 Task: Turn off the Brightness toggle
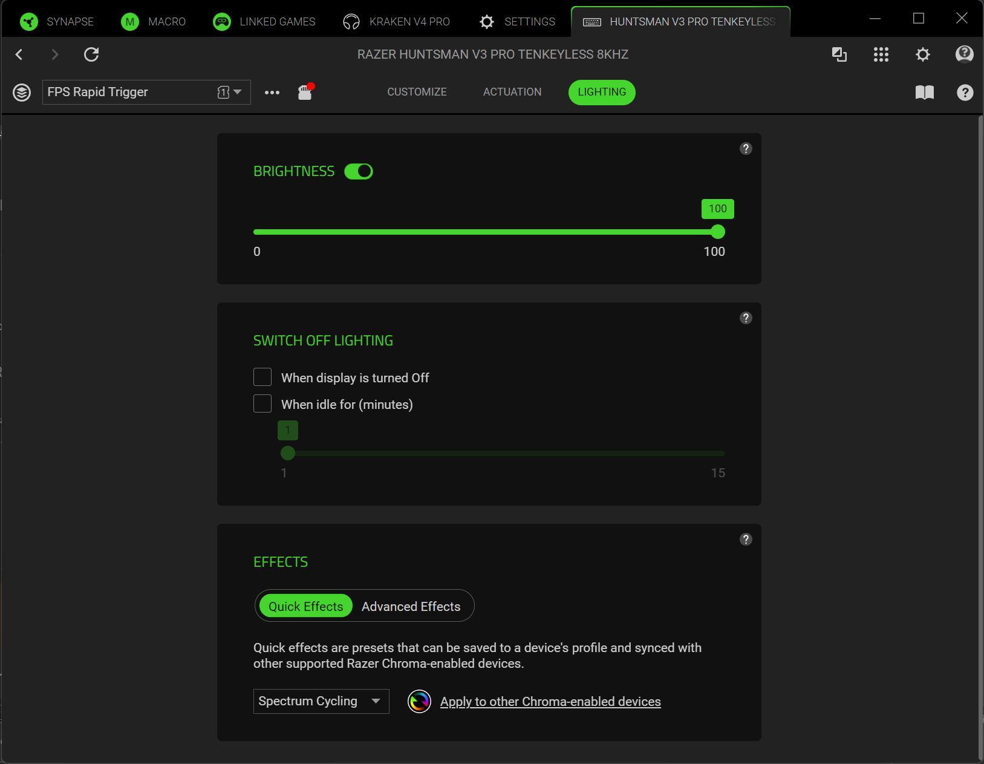click(359, 172)
